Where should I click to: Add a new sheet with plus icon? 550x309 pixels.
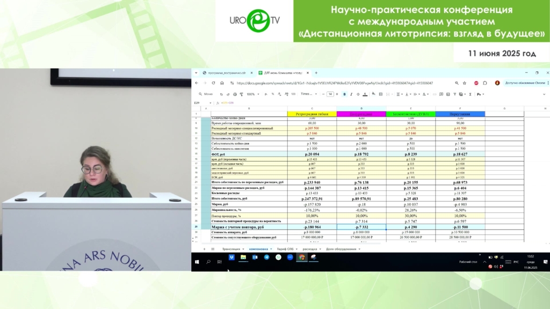[x=204, y=249]
